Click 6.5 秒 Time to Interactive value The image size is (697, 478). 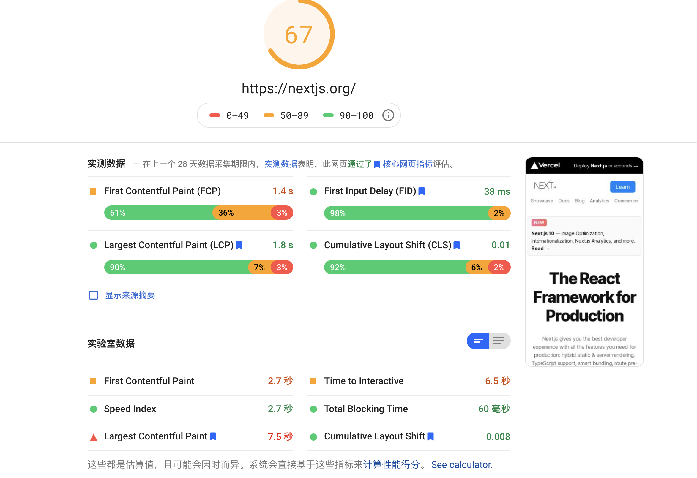[x=498, y=381]
